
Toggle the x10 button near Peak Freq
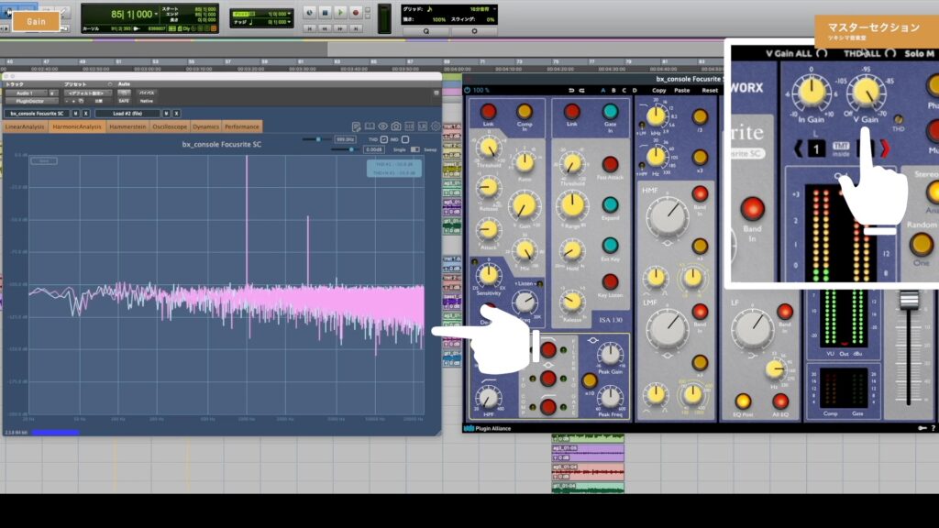tap(590, 380)
